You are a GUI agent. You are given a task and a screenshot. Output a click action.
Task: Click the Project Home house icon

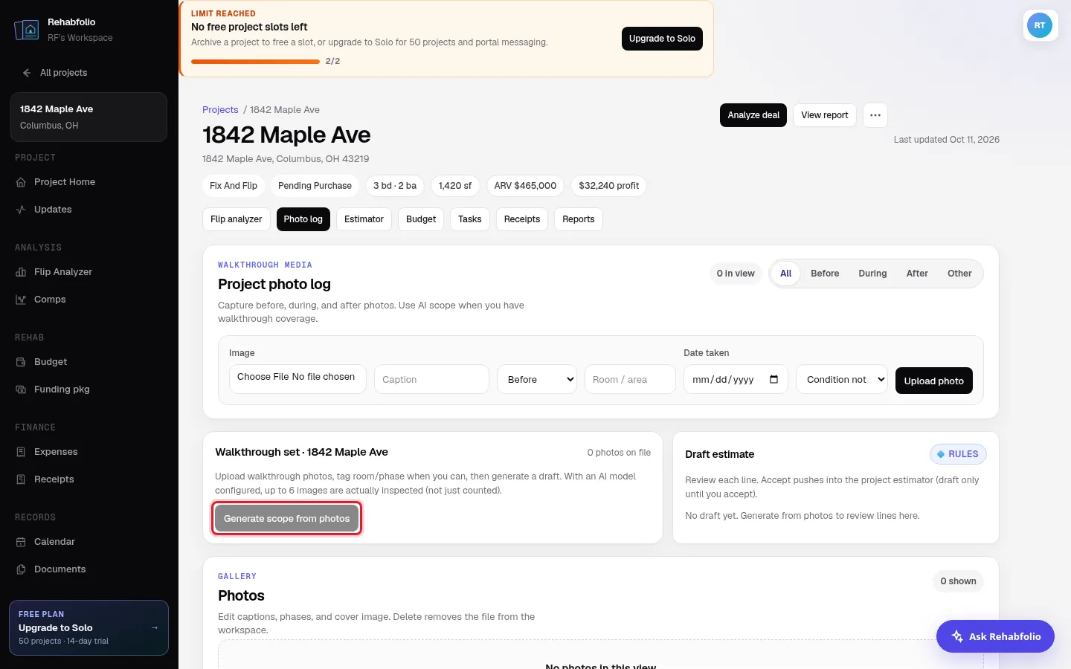point(21,182)
